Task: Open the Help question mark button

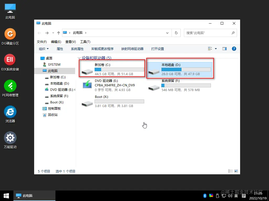Action: (x=234, y=49)
